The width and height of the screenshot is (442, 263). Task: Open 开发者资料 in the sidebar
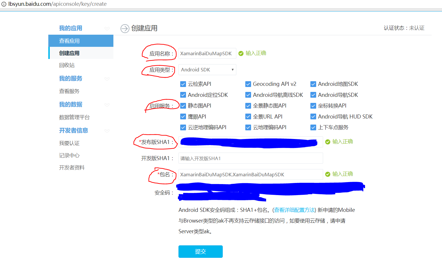click(72, 167)
